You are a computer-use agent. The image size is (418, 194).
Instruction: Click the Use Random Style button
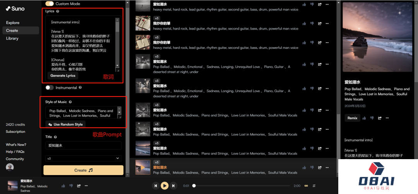[65, 124]
